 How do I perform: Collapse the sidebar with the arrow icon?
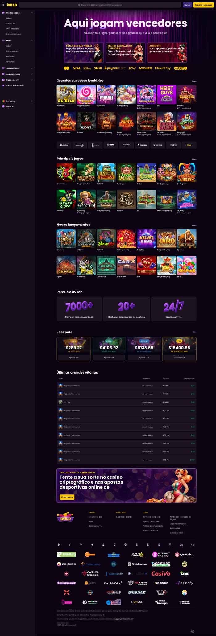click(3, 5)
